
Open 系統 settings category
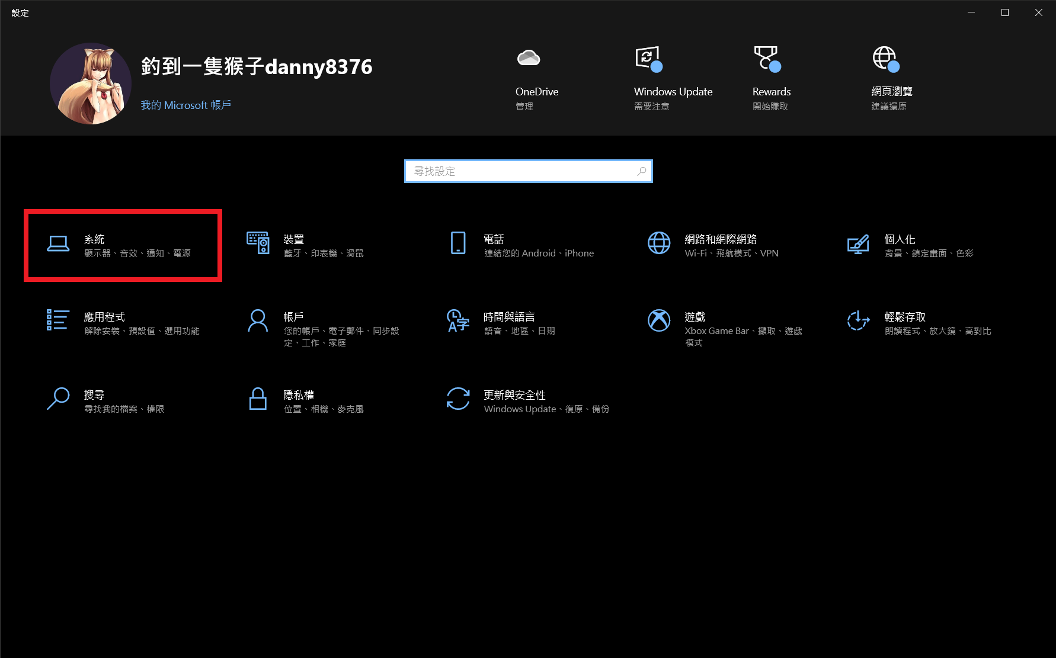123,245
